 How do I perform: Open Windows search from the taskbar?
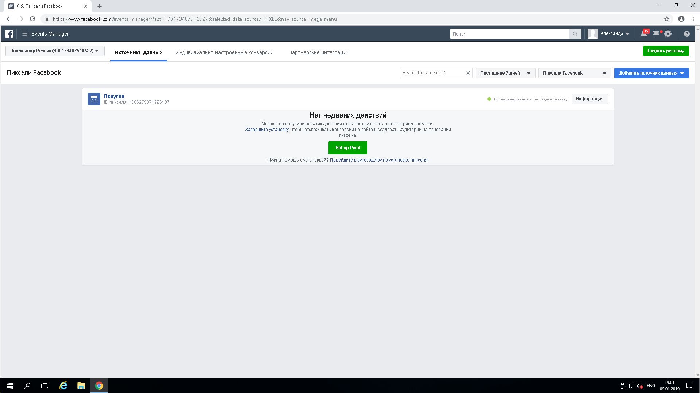27,386
